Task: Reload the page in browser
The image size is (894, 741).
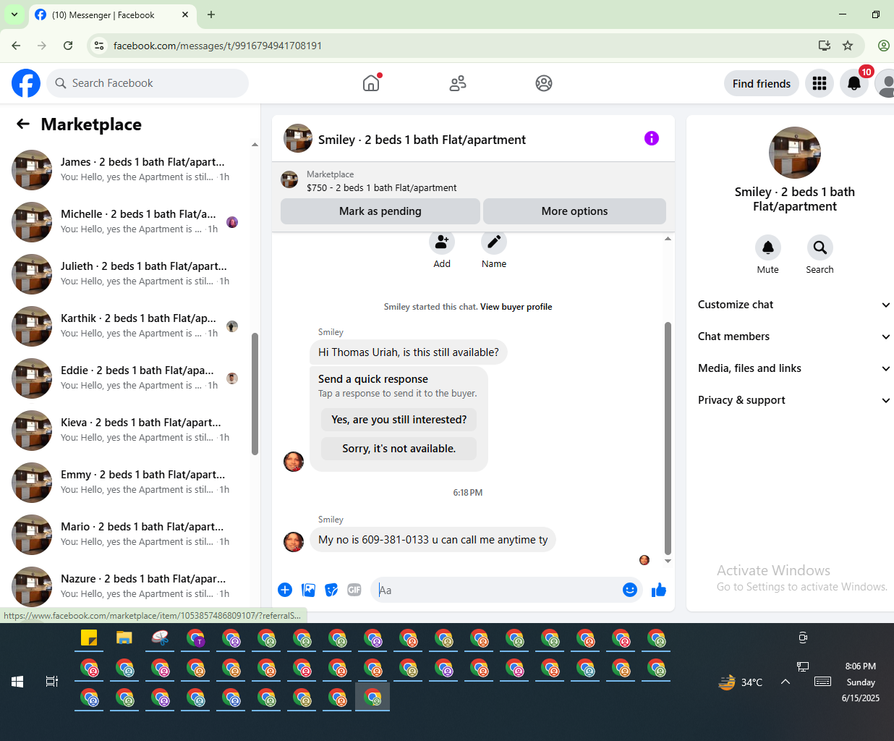Action: pyautogui.click(x=68, y=46)
